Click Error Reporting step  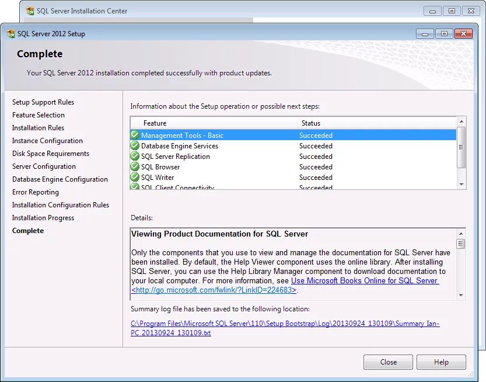tap(36, 192)
